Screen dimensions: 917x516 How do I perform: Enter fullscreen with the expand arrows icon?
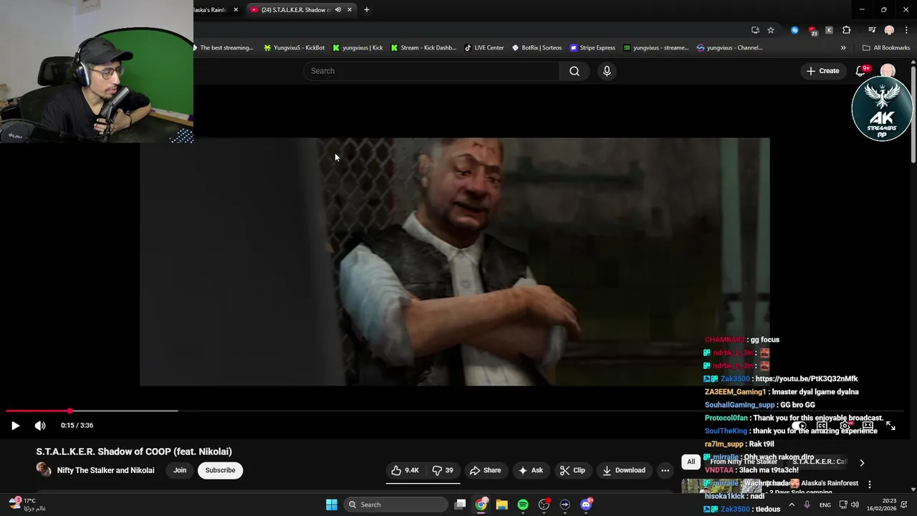tap(890, 426)
